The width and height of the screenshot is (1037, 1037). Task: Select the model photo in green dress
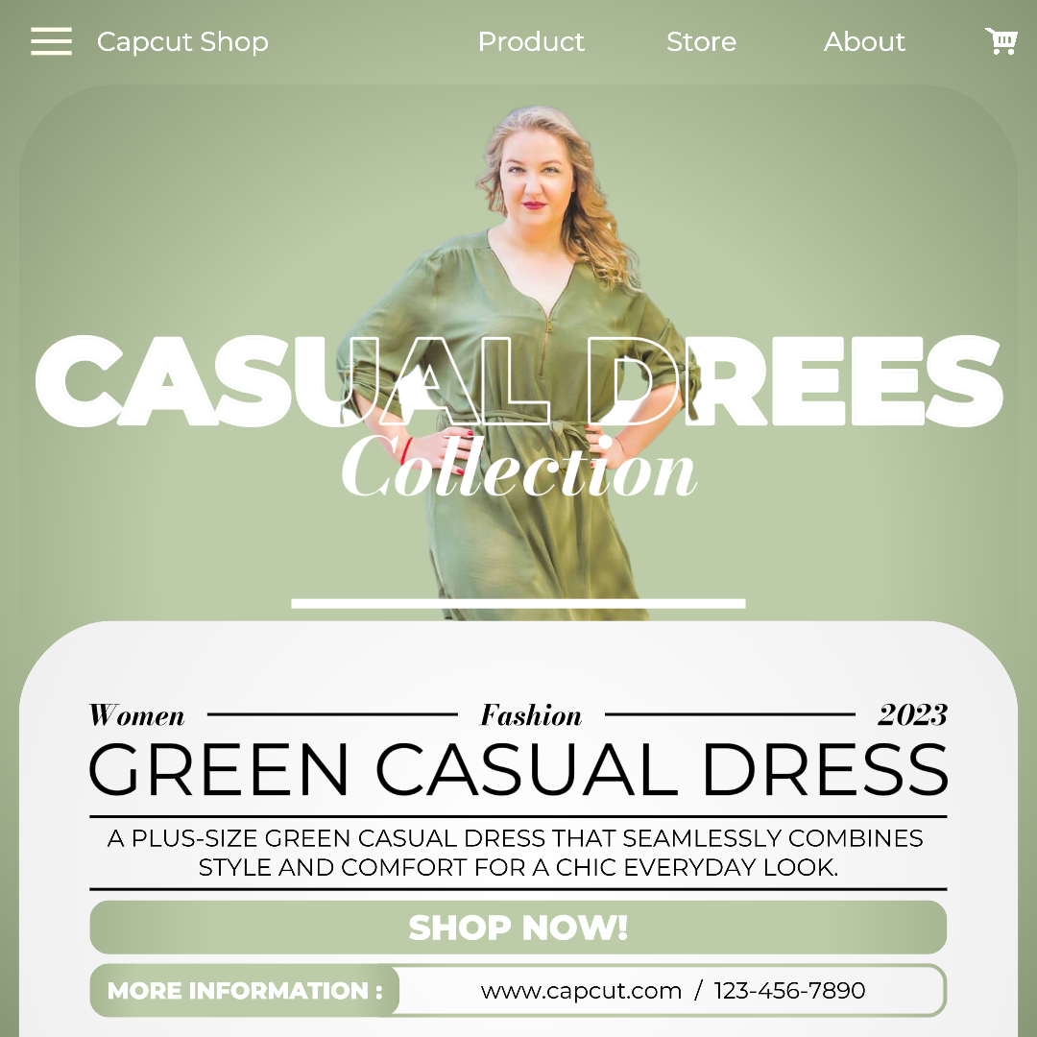(x=519, y=362)
